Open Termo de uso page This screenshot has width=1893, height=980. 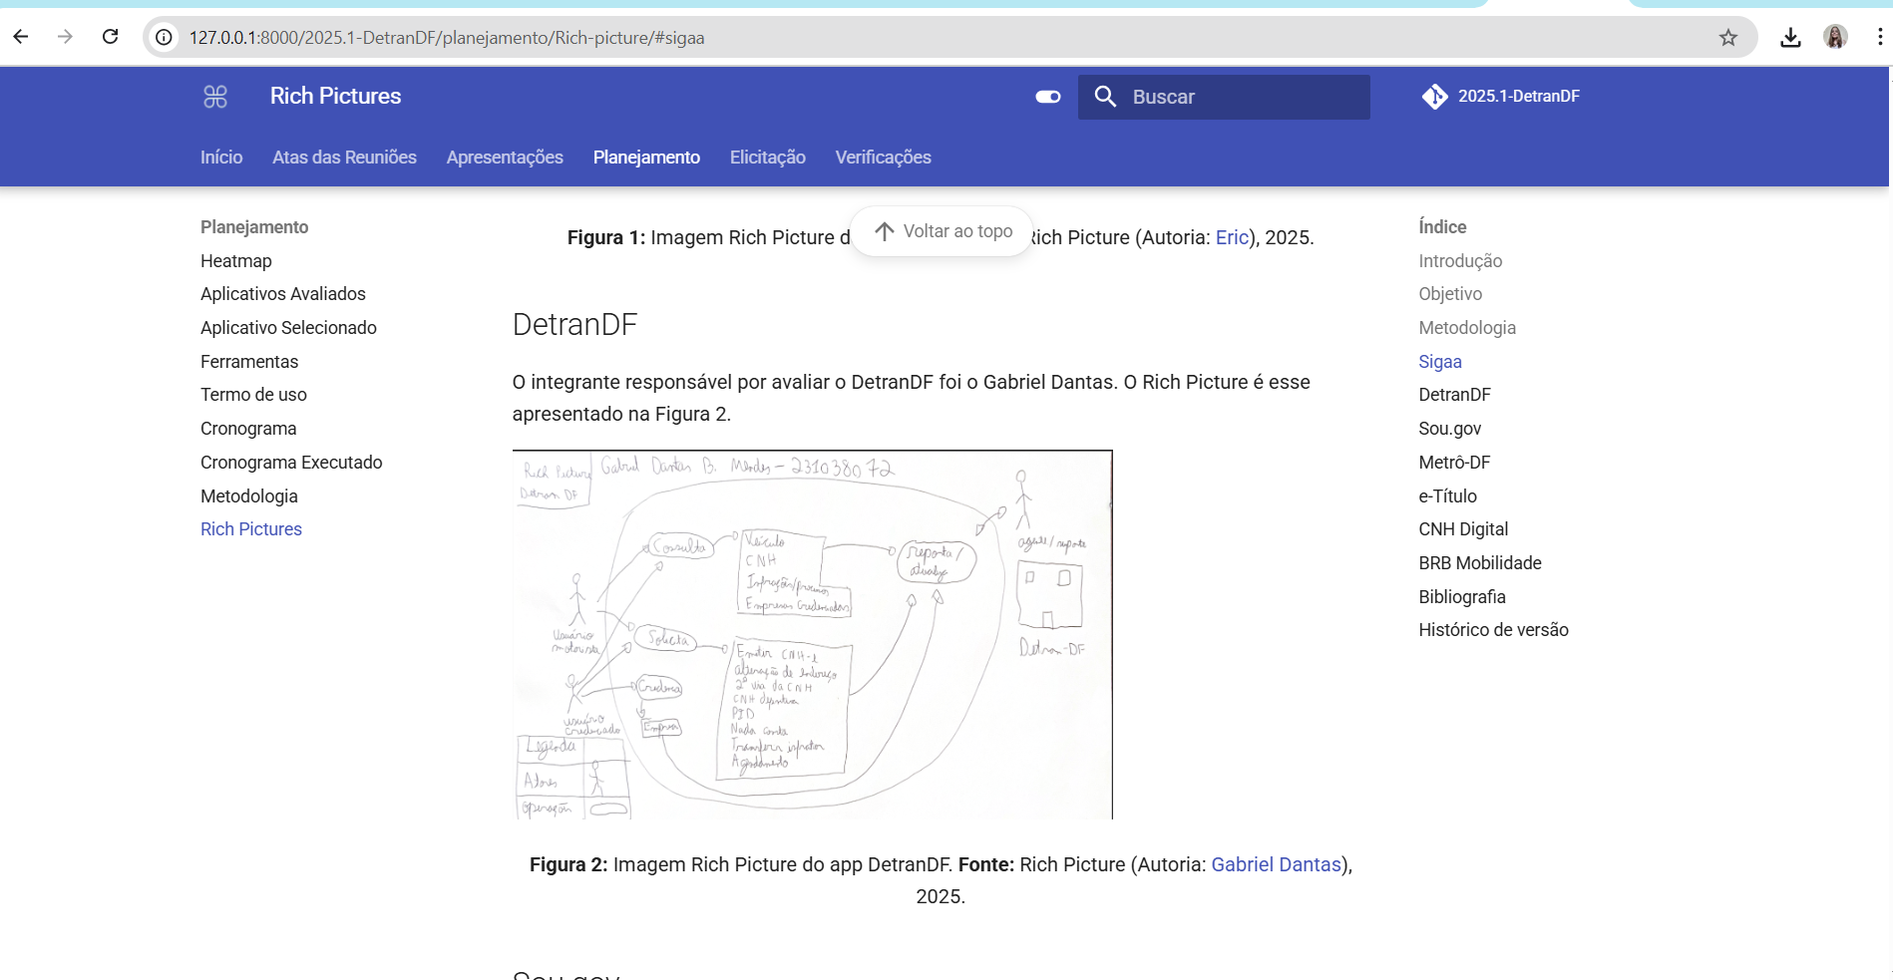tap(253, 395)
